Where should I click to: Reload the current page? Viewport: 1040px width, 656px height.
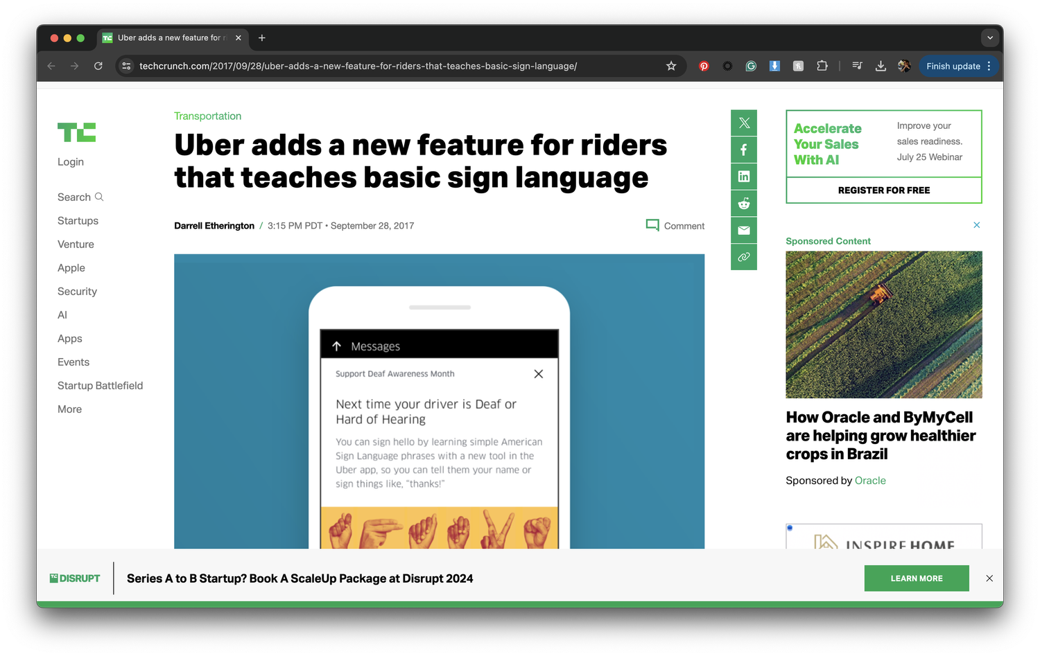98,66
